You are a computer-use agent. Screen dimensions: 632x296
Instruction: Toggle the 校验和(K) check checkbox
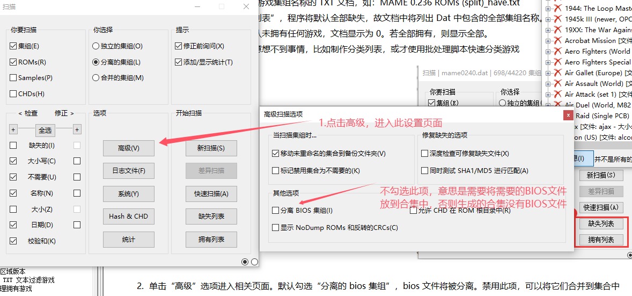pyautogui.click(x=13, y=241)
